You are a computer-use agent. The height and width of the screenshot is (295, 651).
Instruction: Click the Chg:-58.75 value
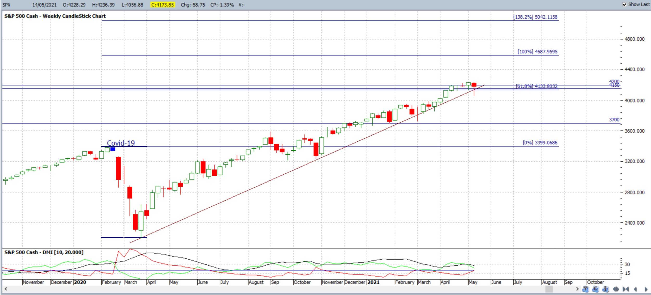[193, 5]
